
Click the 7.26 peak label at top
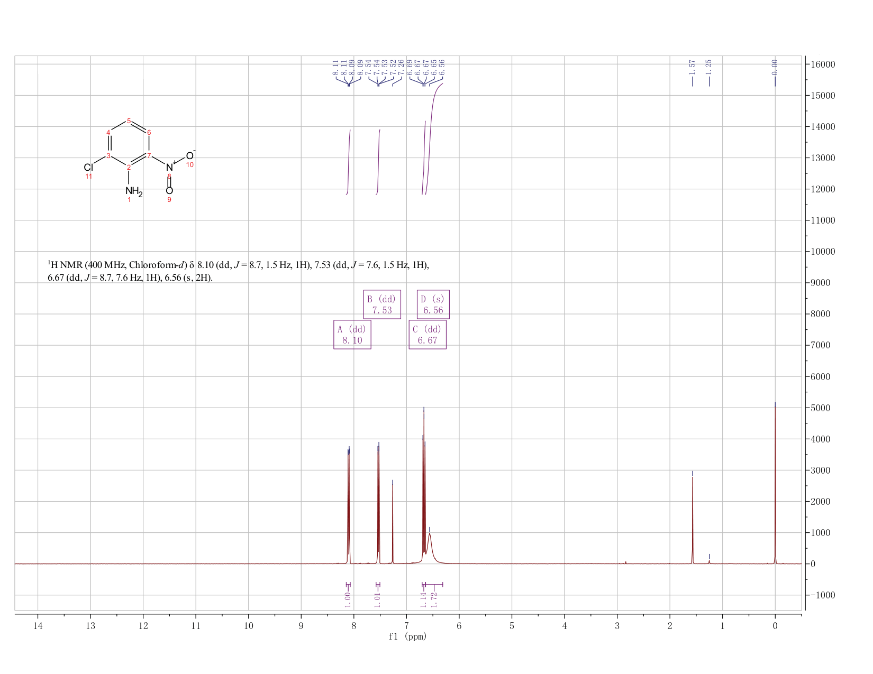(401, 67)
